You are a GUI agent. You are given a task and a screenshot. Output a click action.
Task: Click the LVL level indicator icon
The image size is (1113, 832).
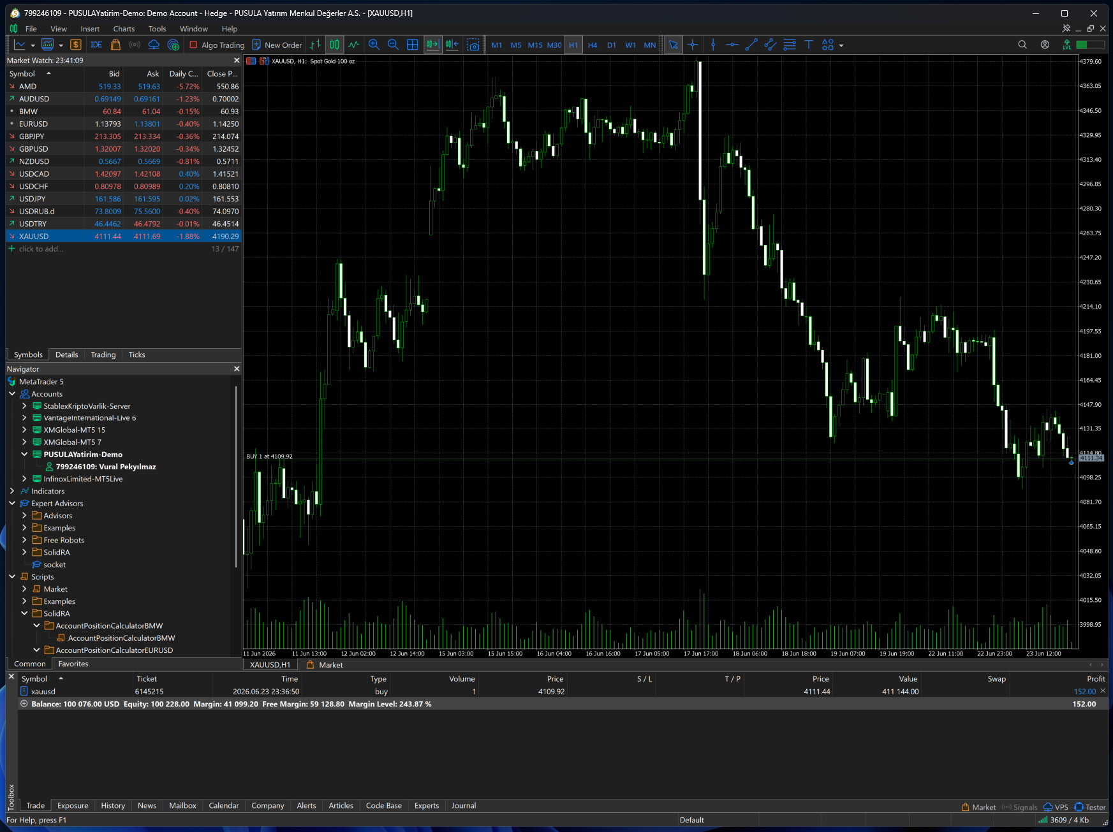[x=1066, y=45]
